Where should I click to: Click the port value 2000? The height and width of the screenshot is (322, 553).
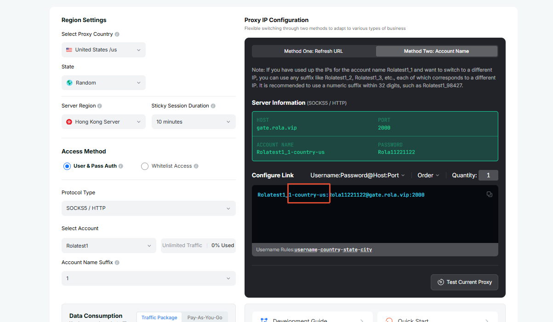click(x=384, y=128)
